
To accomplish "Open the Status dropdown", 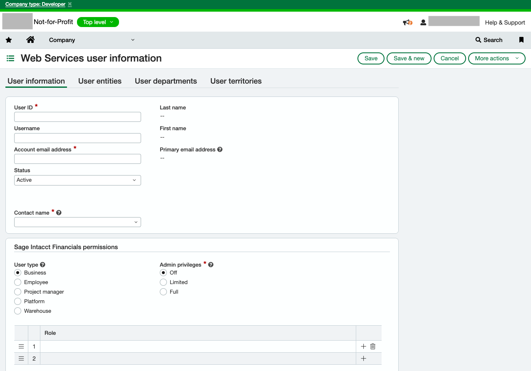I will [77, 180].
